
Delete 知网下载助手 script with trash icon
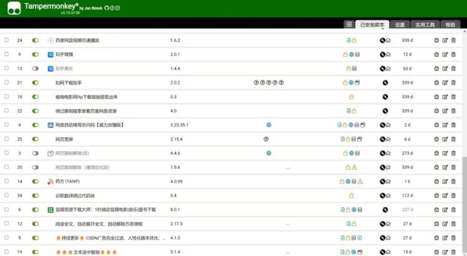tap(453, 83)
